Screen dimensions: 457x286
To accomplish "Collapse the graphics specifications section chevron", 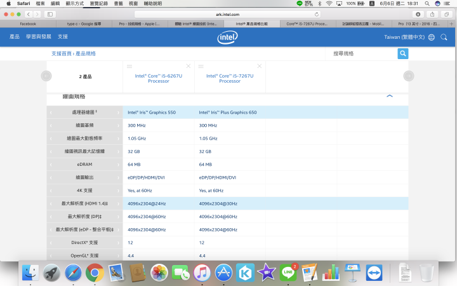I will tap(389, 96).
